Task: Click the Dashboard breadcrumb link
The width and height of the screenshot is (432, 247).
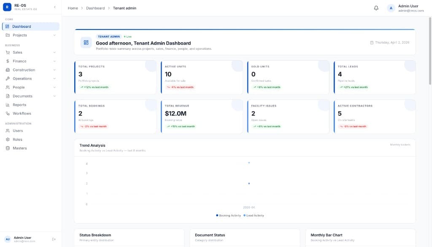Action: click(x=95, y=8)
